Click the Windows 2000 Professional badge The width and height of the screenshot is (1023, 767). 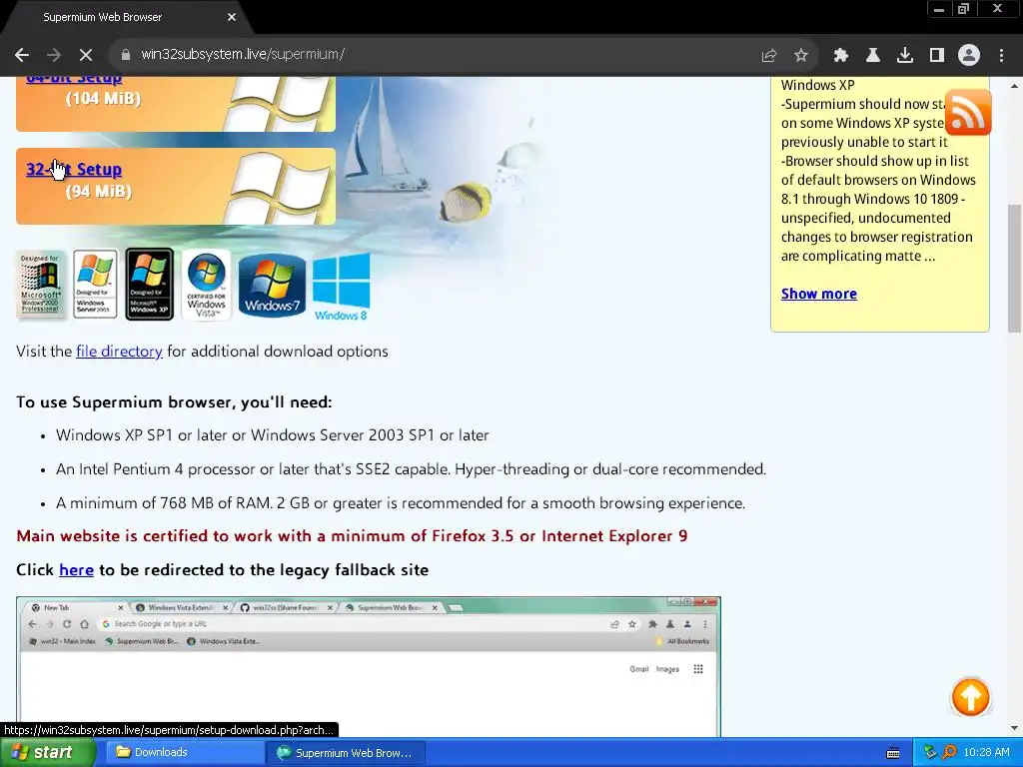[x=40, y=285]
